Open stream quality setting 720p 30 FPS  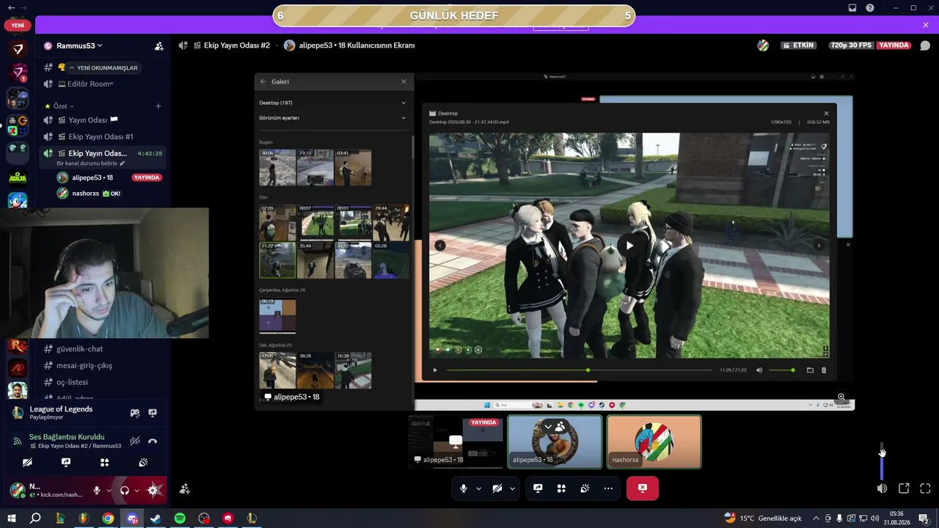[852, 45]
